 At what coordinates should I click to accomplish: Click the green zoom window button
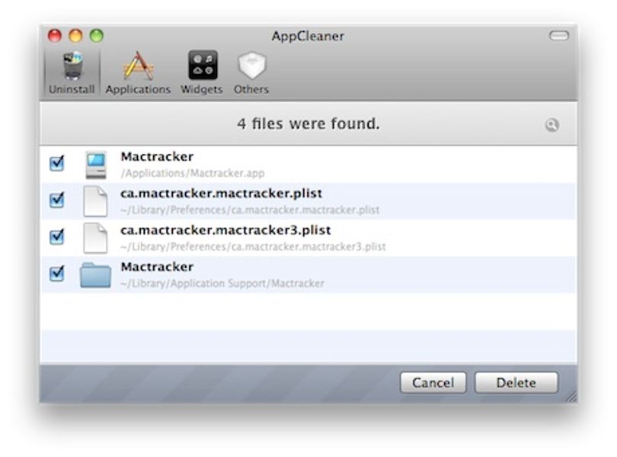tap(97, 36)
